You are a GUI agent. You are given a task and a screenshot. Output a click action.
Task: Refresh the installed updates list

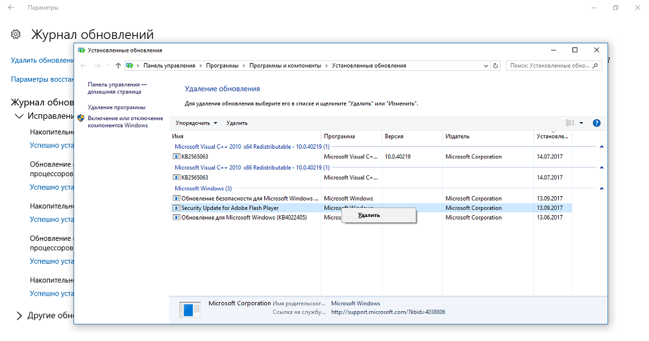tap(495, 66)
